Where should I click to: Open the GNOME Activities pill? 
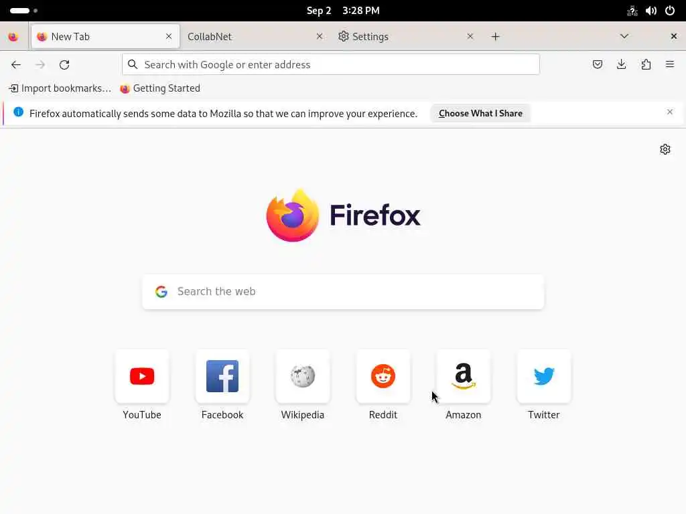tap(23, 11)
